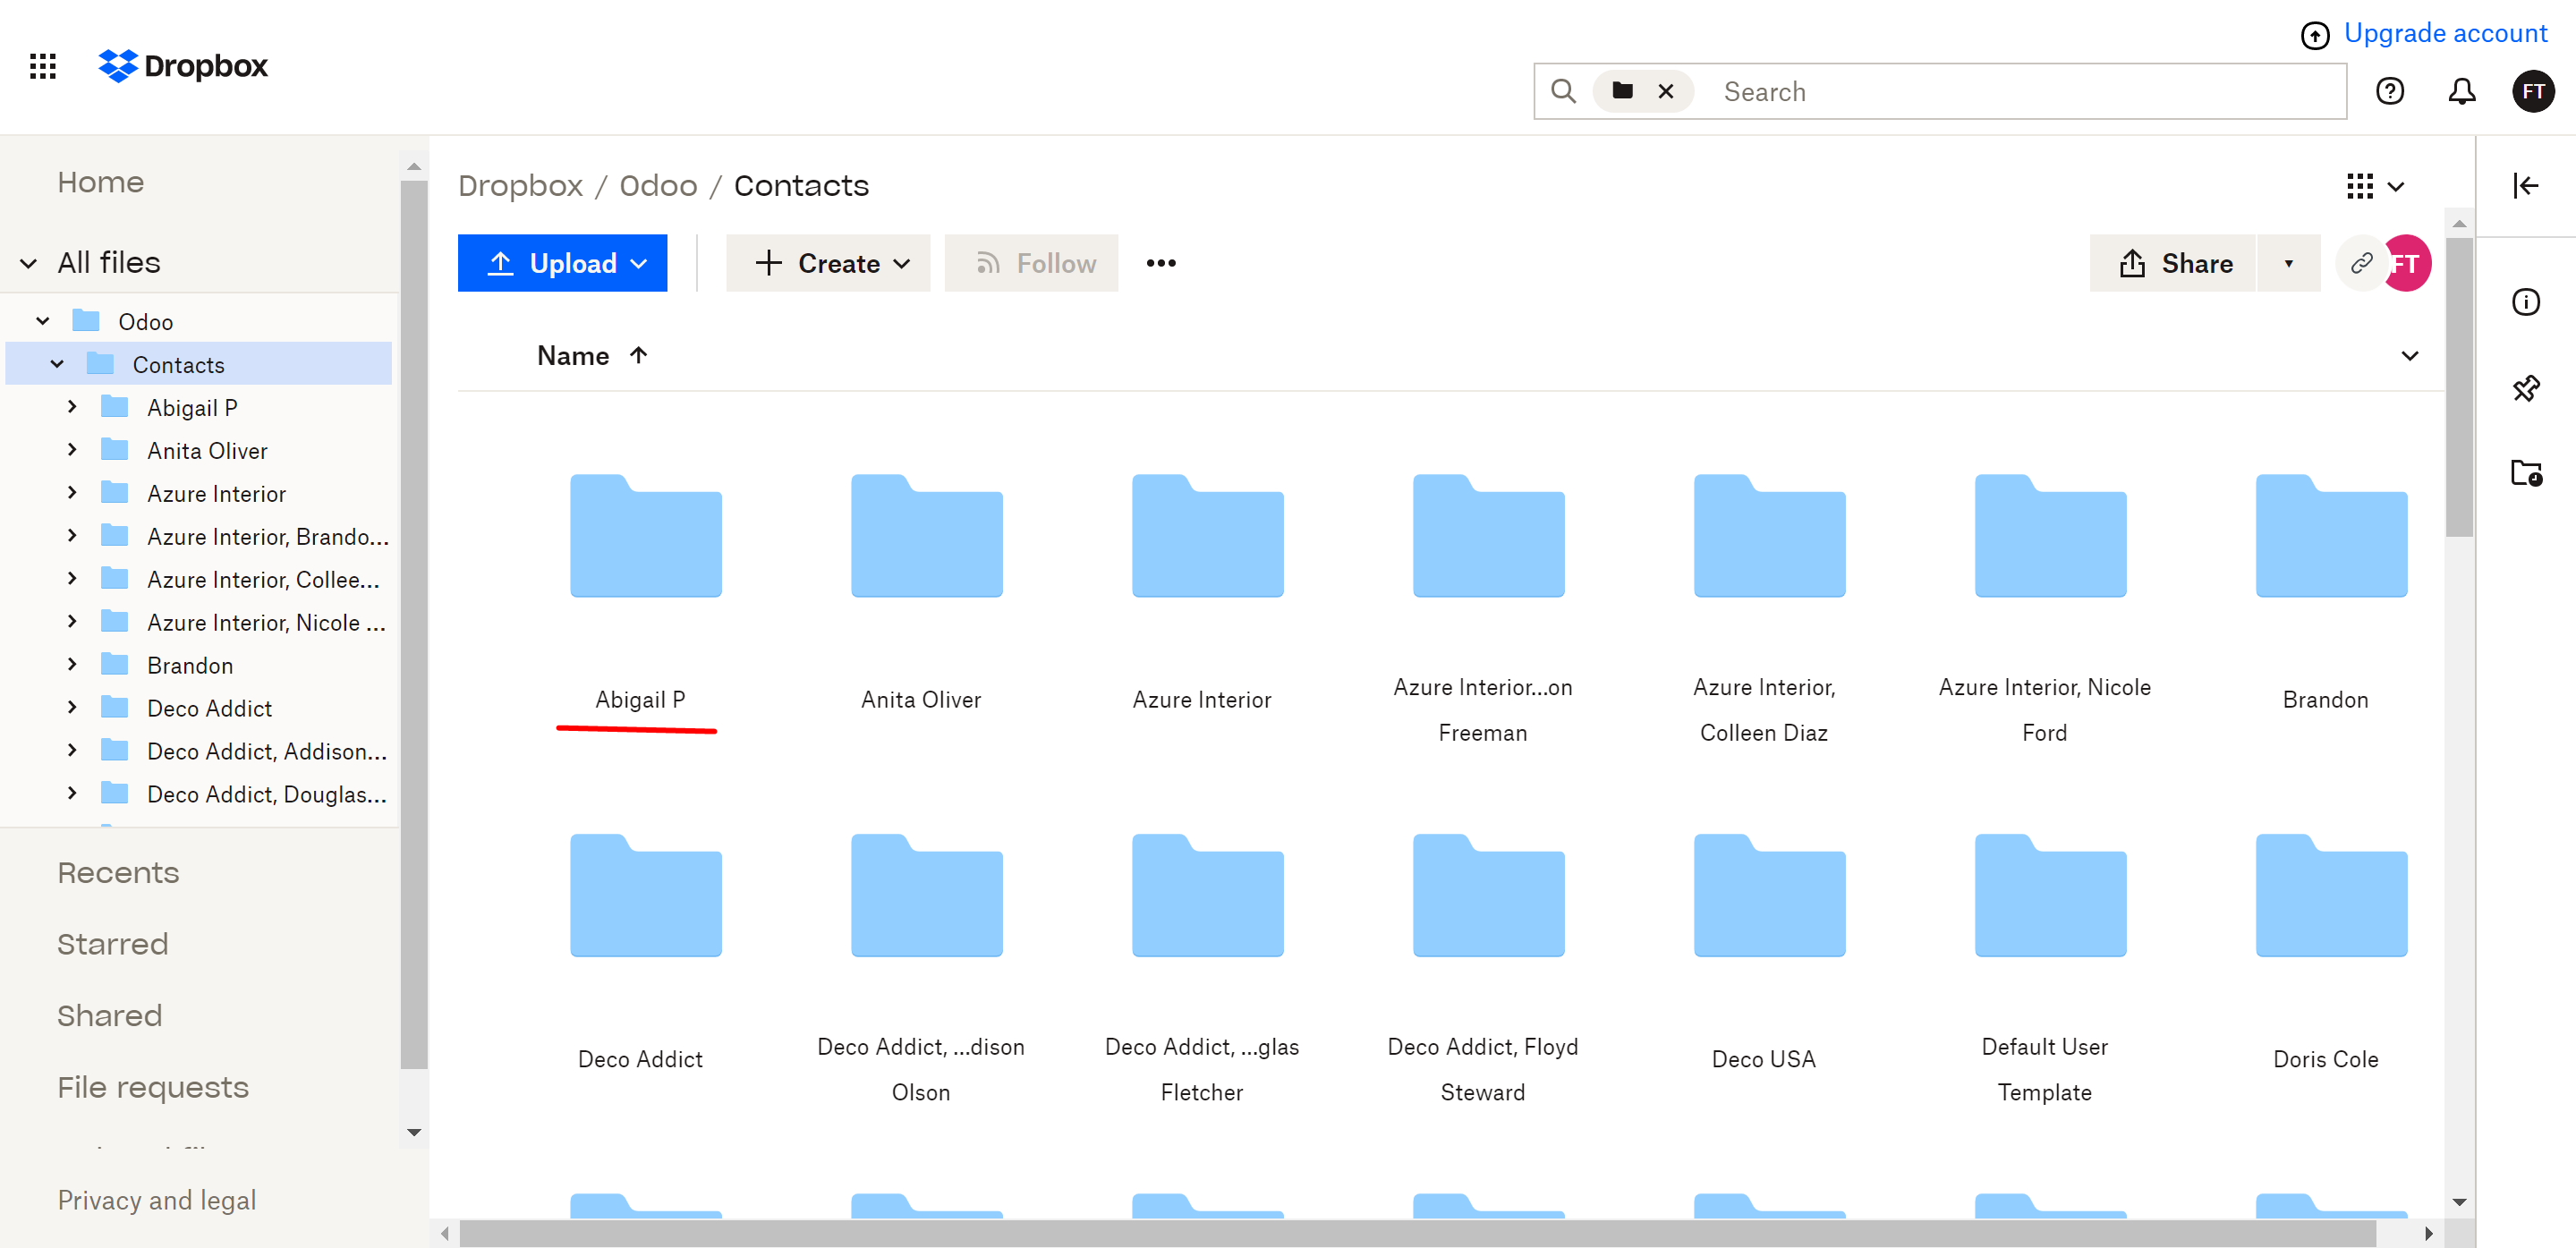This screenshot has width=2576, height=1248.
Task: Click the pink FT member avatar
Action: [2407, 263]
